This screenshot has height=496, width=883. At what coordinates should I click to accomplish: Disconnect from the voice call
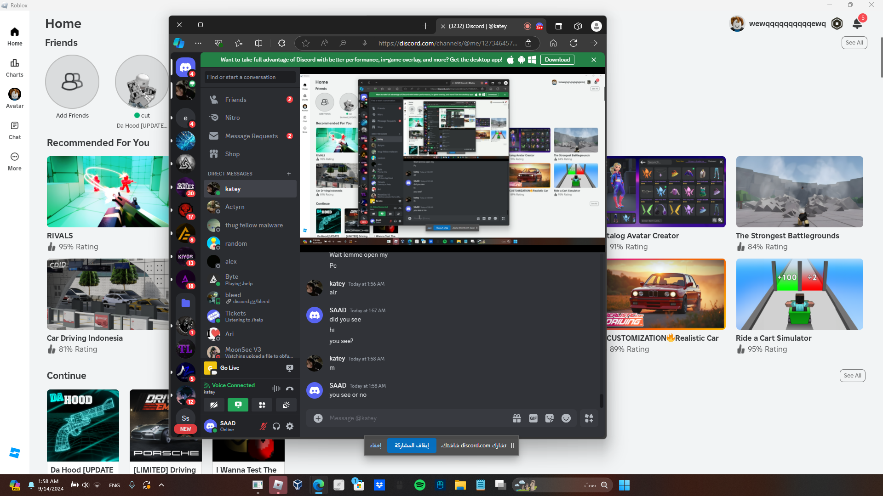click(290, 389)
